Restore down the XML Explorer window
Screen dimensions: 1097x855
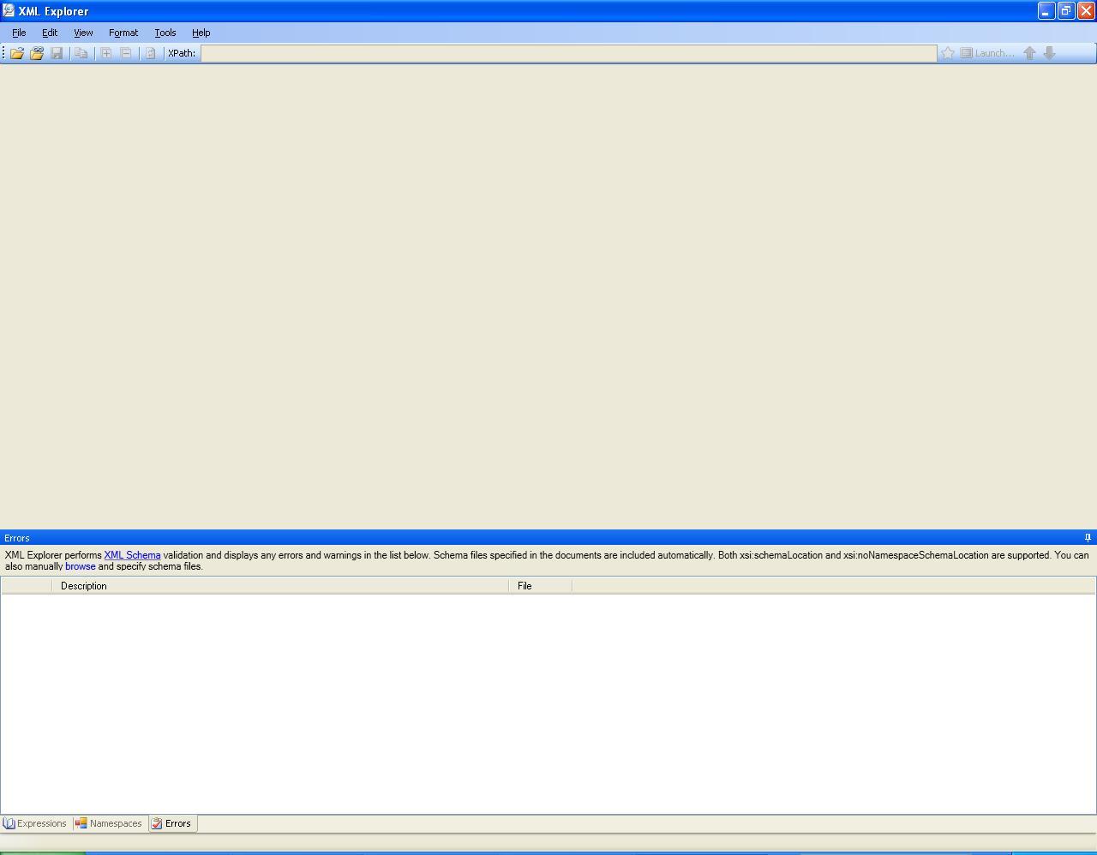(1066, 11)
